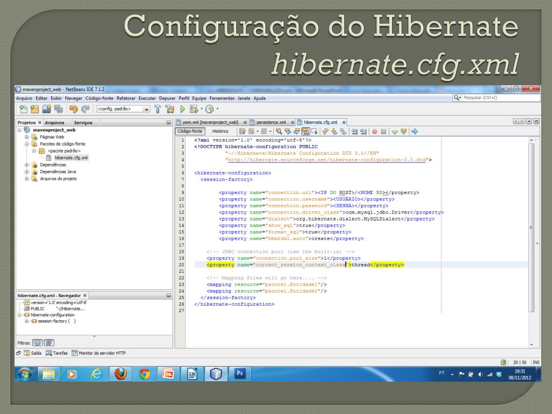Click the Redo arrow icon
This screenshot has height=414, width=552.
[x=85, y=109]
